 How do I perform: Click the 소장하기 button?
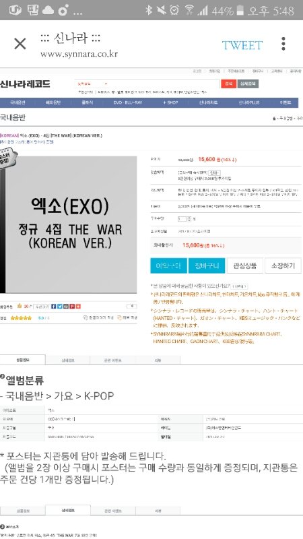point(283,265)
